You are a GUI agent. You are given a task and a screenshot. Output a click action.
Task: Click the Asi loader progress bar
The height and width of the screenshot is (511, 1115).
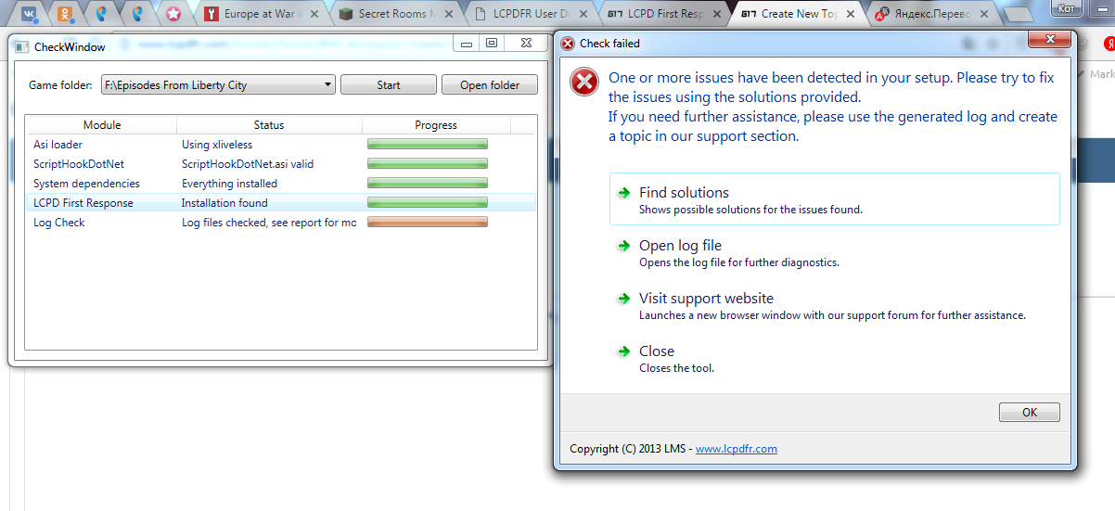pos(428,144)
